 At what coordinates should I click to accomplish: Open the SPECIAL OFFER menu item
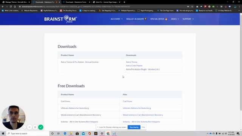coord(159,19)
